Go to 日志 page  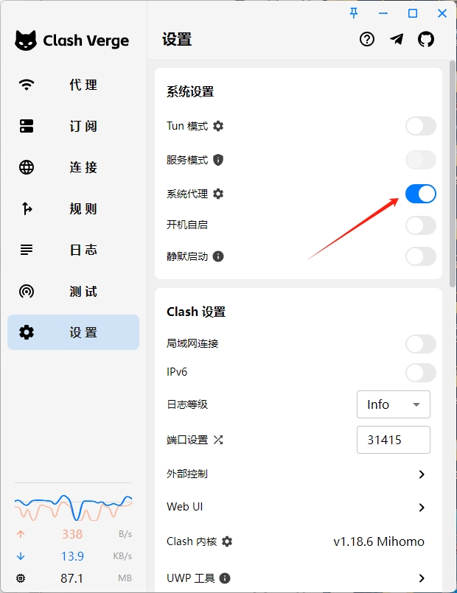[x=74, y=250]
